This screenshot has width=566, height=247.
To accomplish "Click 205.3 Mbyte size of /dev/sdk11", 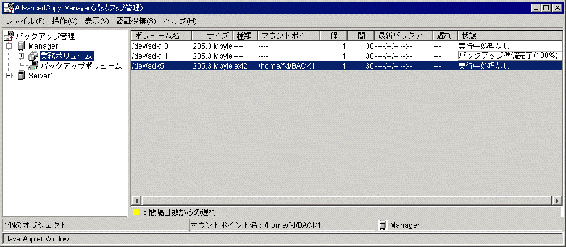I will click(212, 56).
